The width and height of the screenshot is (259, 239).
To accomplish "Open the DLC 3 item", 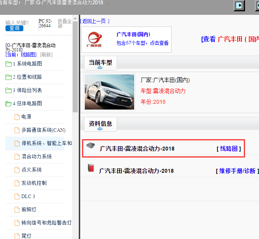I will pos(28,197).
